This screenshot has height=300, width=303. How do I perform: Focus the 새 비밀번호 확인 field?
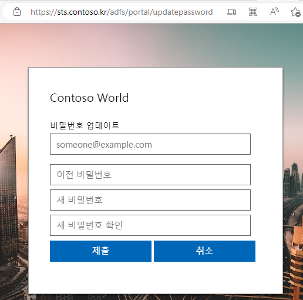[x=150, y=225]
